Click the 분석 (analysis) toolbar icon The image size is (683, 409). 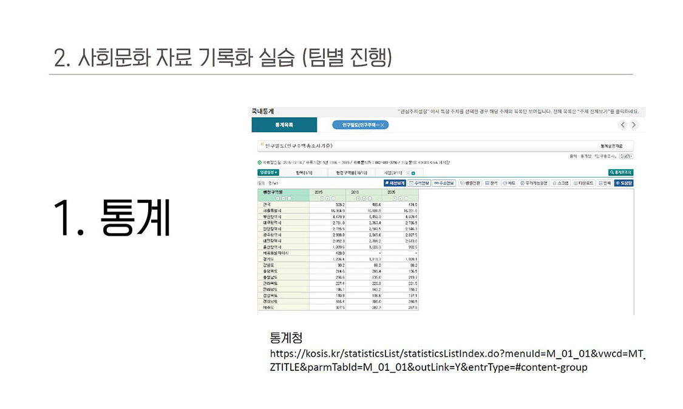491,184
